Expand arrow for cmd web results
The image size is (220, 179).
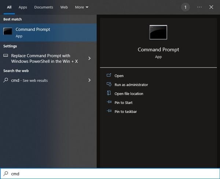point(89,80)
